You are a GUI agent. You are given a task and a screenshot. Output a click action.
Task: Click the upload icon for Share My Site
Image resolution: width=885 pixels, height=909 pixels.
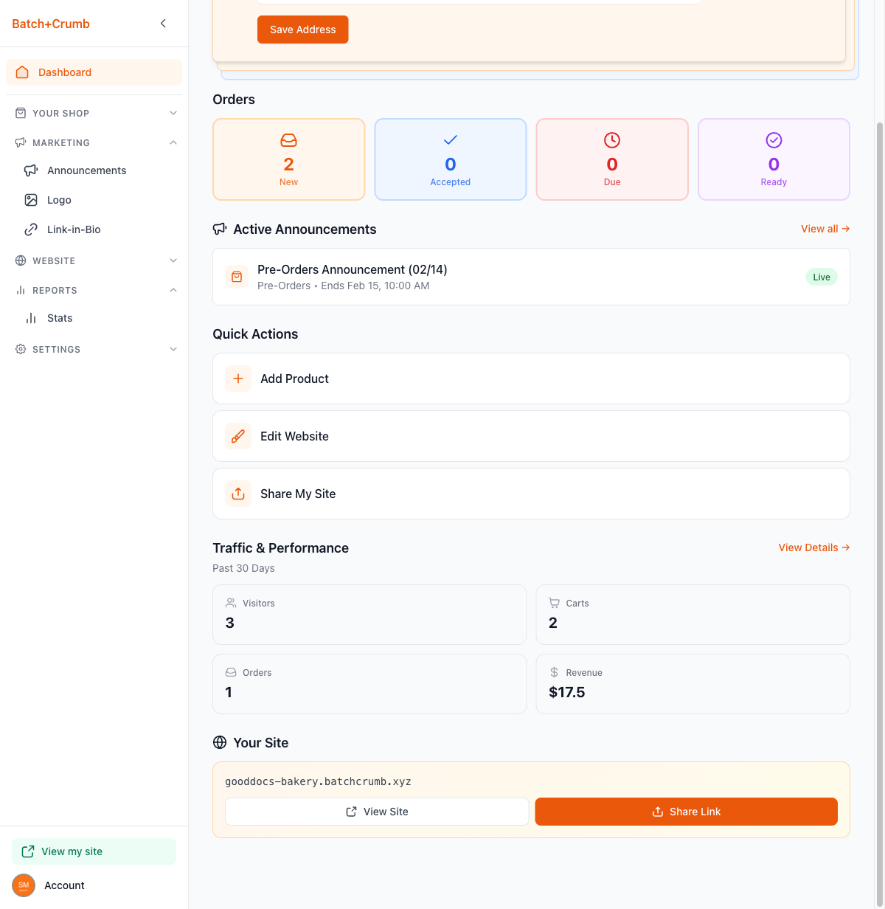tap(238, 494)
